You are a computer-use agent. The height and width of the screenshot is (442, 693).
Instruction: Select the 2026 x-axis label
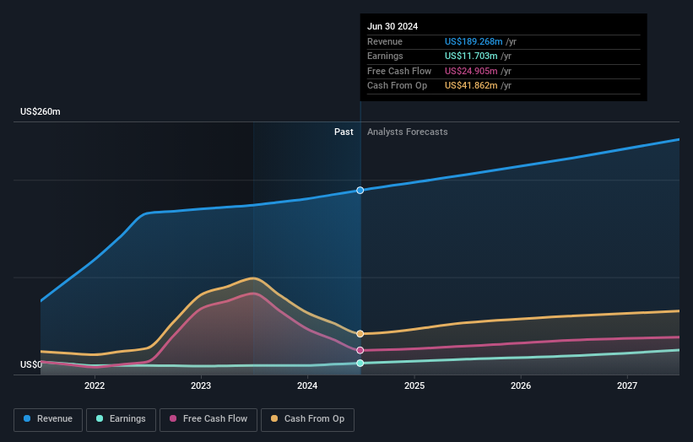[x=521, y=386]
